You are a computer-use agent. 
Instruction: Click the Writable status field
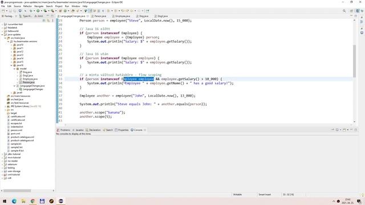coord(237,194)
